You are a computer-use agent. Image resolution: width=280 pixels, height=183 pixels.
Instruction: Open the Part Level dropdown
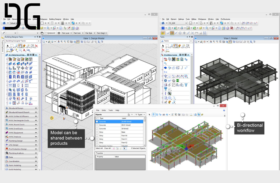[x=67, y=33]
